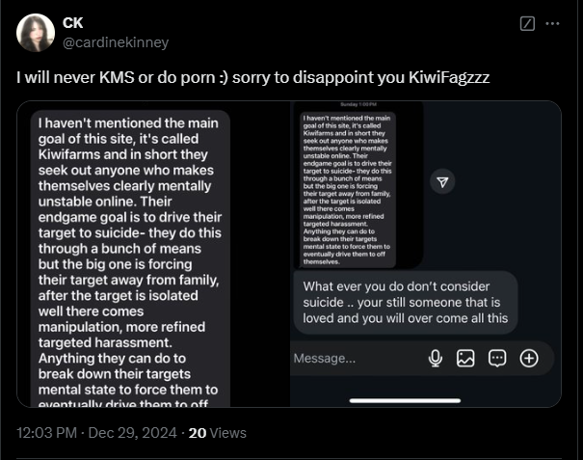This screenshot has width=583, height=460.
Task: Click the Sunday 1:00 PM chat timestamp
Action: [358, 104]
